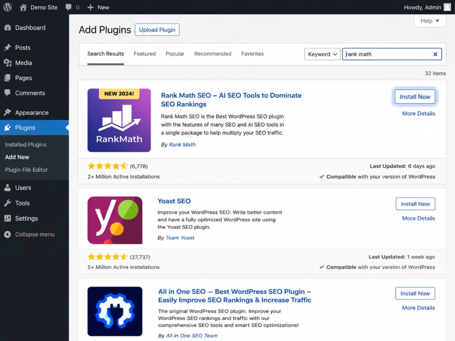Click the Pages icon in sidebar
The height and width of the screenshot is (341, 455).
pos(8,78)
